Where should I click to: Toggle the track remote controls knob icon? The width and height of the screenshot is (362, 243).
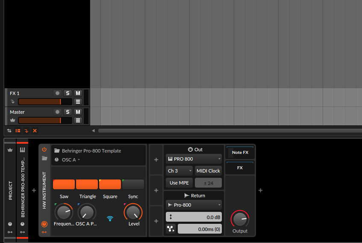coord(22,224)
